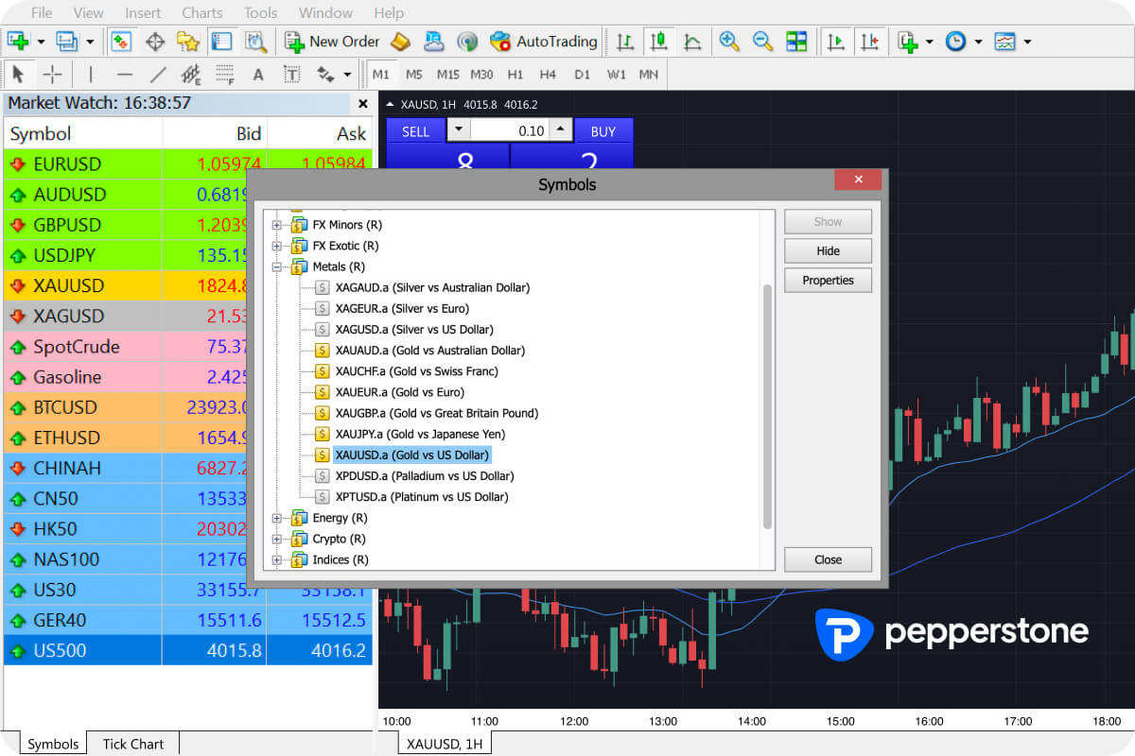Image resolution: width=1135 pixels, height=756 pixels.
Task: Open the Insert menu
Action: pos(143,13)
